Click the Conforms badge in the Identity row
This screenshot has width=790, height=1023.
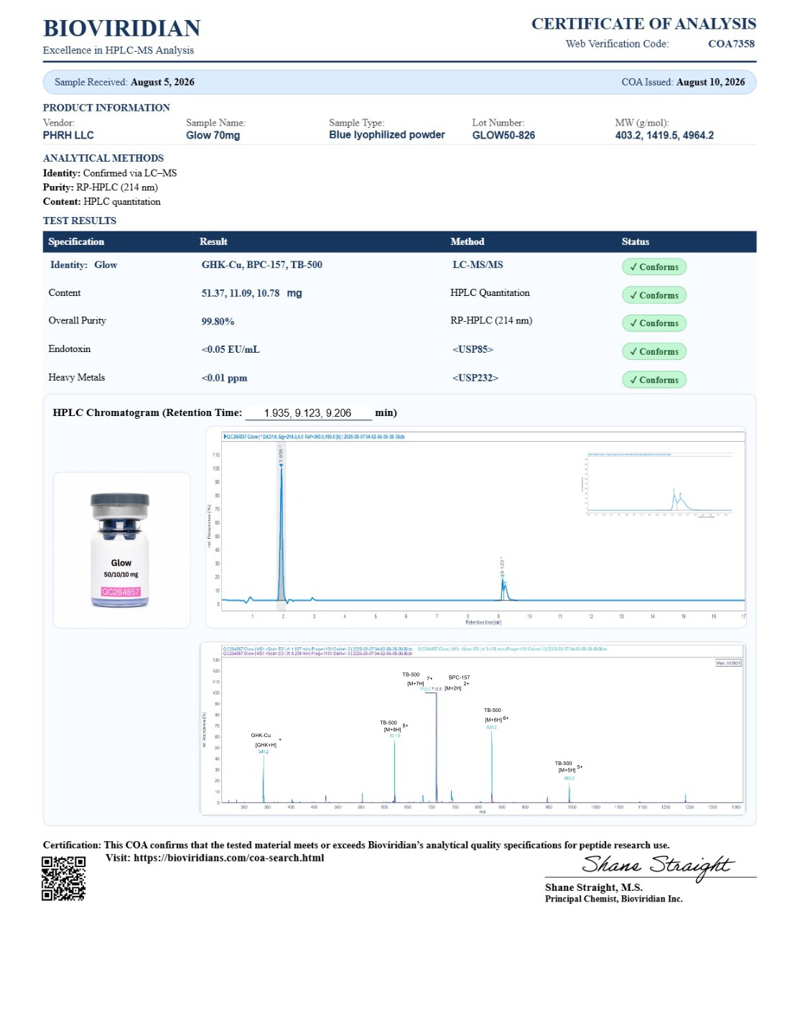(x=654, y=267)
